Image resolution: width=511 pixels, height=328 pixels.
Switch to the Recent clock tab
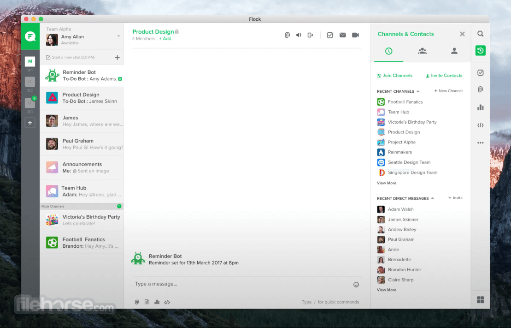click(x=388, y=51)
